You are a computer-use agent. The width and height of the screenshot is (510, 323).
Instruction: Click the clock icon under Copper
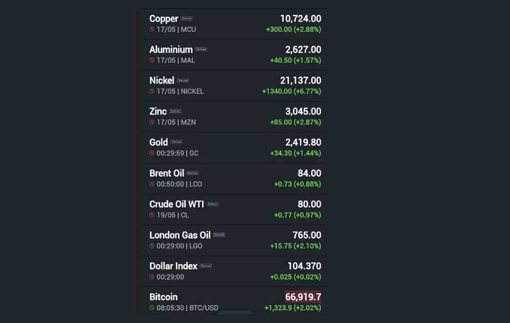[152, 30]
